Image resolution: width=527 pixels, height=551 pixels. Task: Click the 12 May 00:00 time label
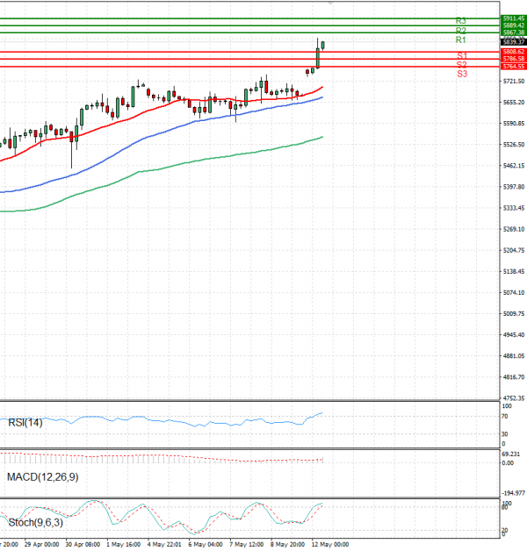pos(330,544)
